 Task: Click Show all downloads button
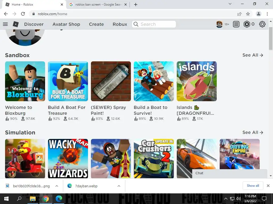click(253, 186)
